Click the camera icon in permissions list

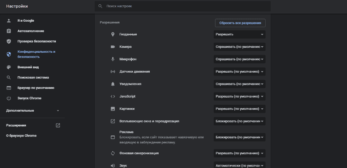pyautogui.click(x=112, y=47)
